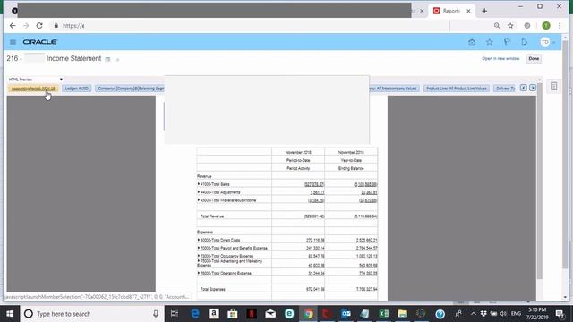Expand the 44000-Total Adjustments row
573x322 pixels.
click(199, 192)
